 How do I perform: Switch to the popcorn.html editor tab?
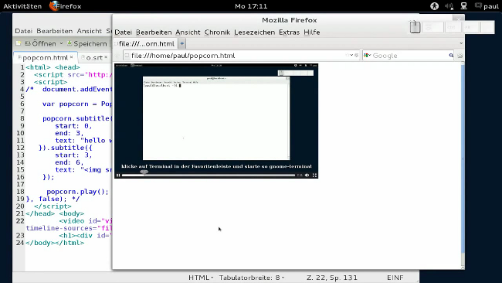pyautogui.click(x=45, y=58)
